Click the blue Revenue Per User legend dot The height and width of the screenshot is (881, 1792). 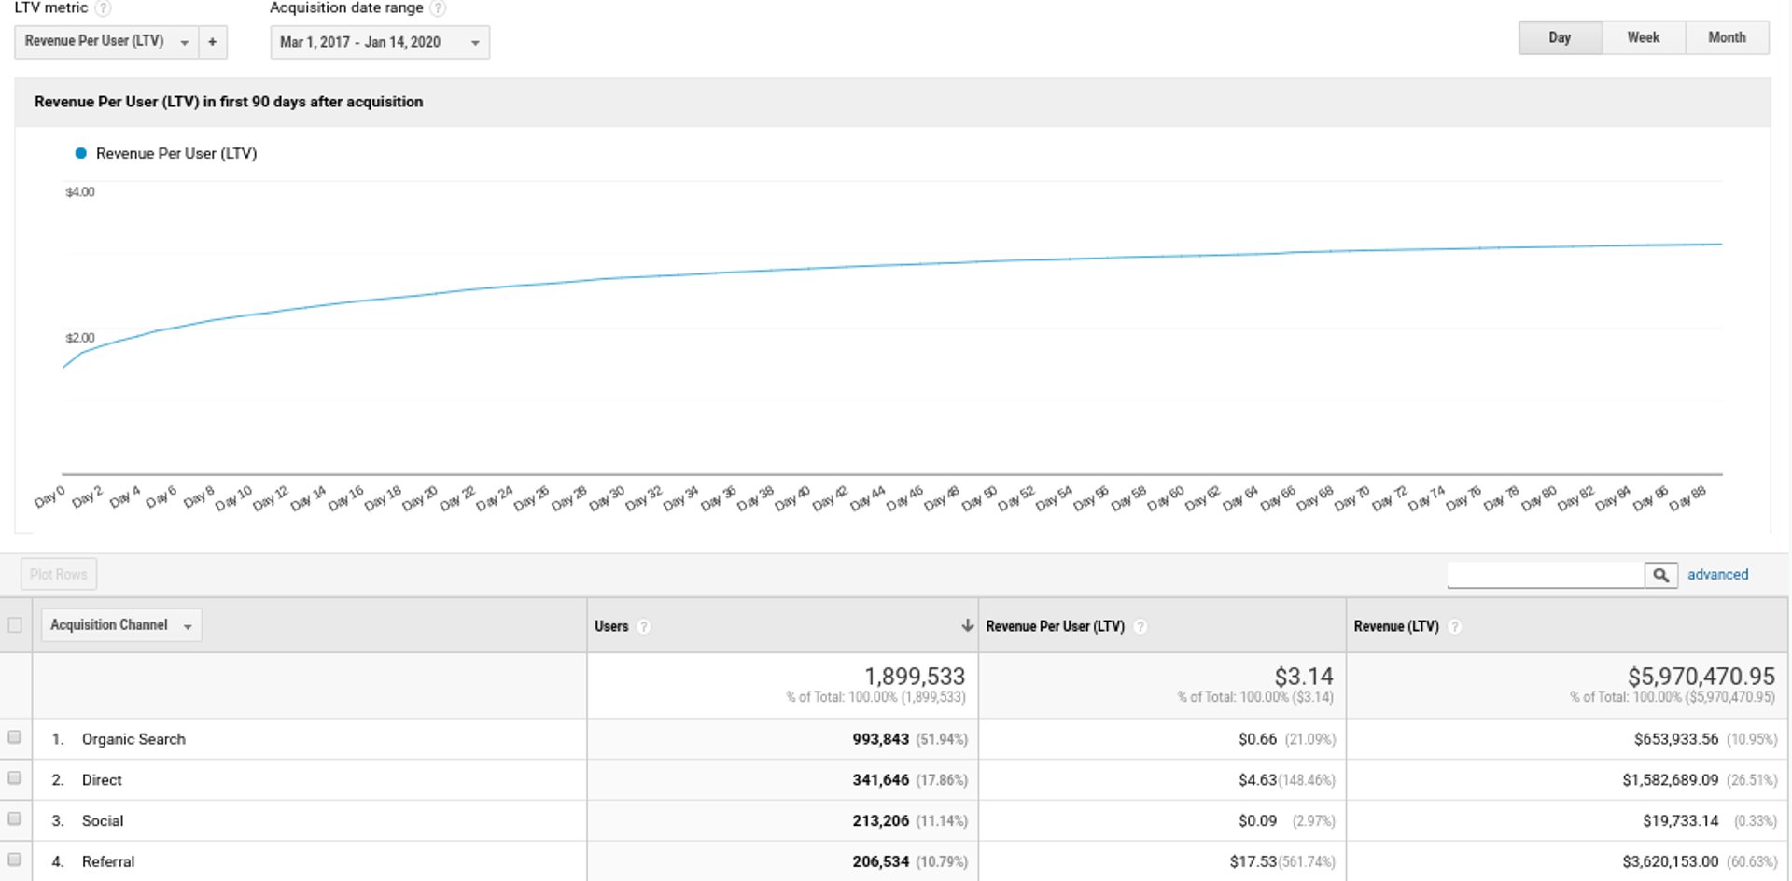(81, 153)
